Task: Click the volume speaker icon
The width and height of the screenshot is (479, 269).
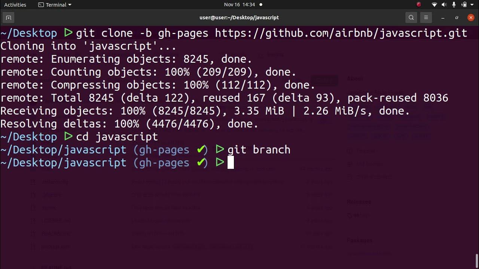Action: tap(444, 5)
